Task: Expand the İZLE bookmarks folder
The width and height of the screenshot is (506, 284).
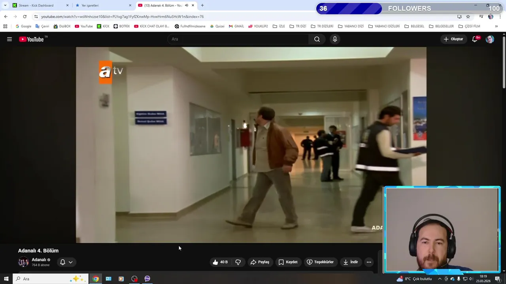Action: (x=279, y=26)
